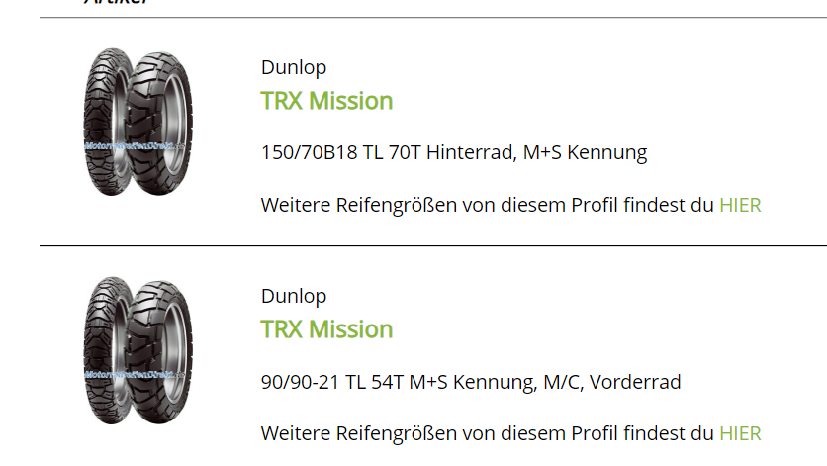Click the watermark on the second tire image

pyautogui.click(x=136, y=374)
